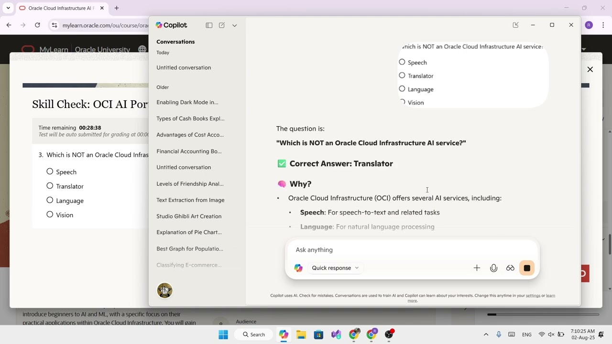Start a new Copilot chat with compose icon
Image resolution: width=612 pixels, height=344 pixels.
point(222,25)
